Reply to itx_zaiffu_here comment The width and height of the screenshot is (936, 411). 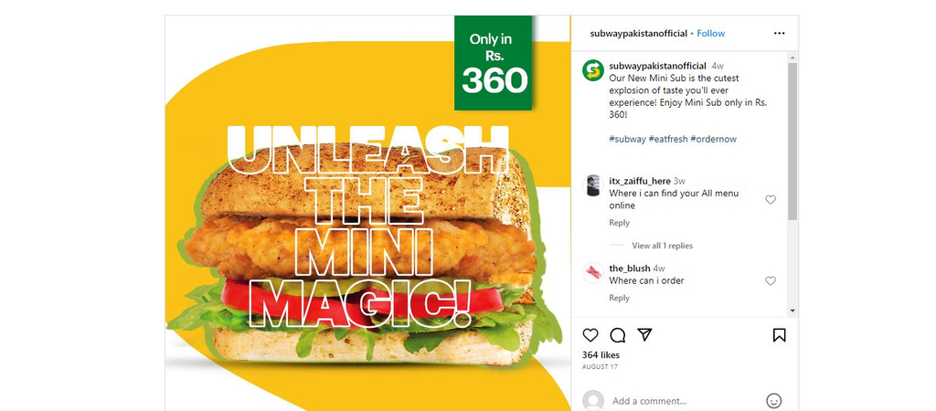619,223
